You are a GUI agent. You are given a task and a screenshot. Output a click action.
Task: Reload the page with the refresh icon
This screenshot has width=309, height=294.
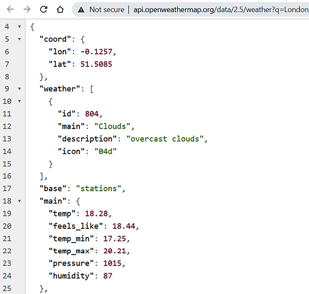tap(43, 9)
